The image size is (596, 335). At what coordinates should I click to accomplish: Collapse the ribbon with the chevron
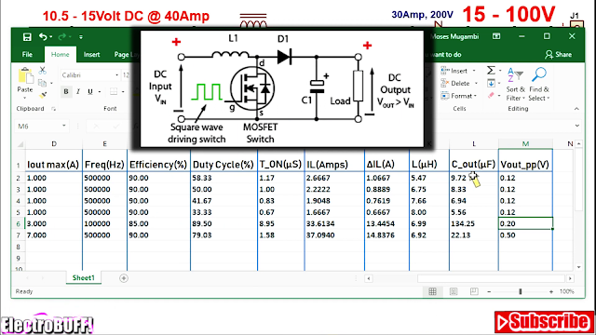576,109
